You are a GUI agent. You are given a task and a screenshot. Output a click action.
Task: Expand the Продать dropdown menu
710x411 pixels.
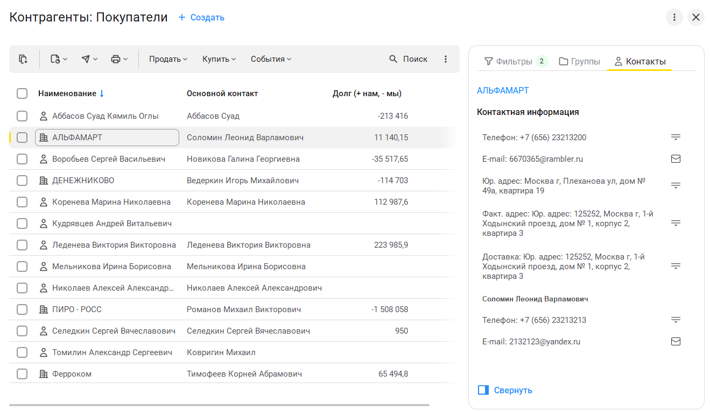pos(168,59)
